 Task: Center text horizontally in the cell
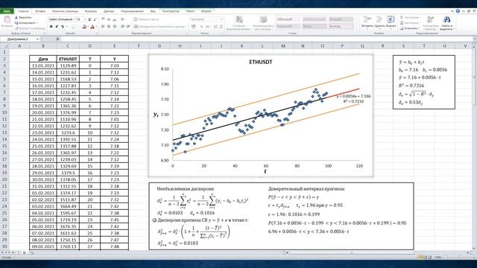tap(109, 27)
